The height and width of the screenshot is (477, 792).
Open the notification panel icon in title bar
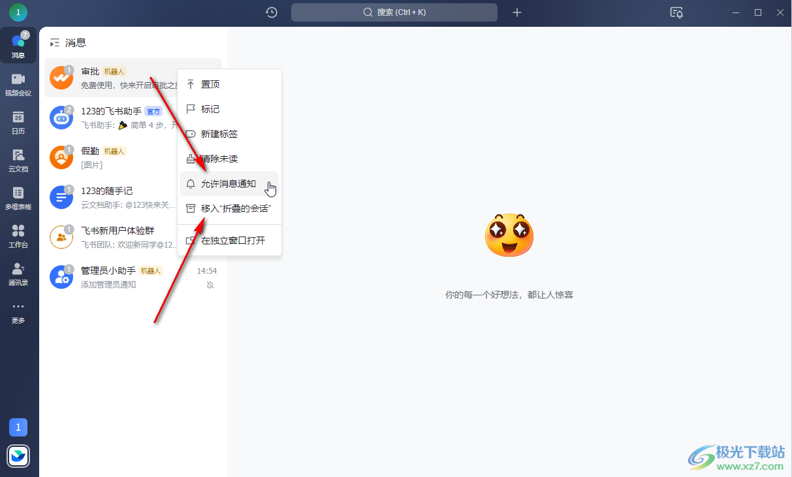[677, 12]
